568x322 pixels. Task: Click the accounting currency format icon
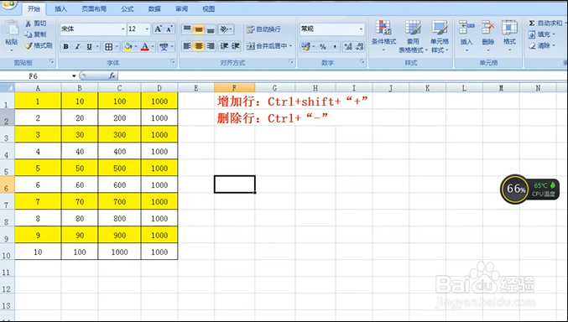pyautogui.click(x=305, y=46)
